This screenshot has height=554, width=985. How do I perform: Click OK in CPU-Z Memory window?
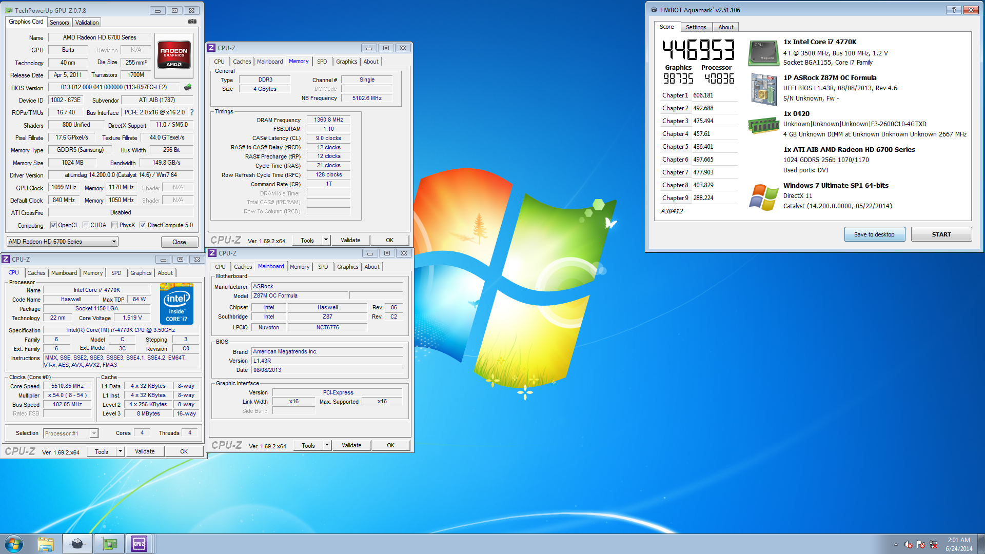pos(390,240)
